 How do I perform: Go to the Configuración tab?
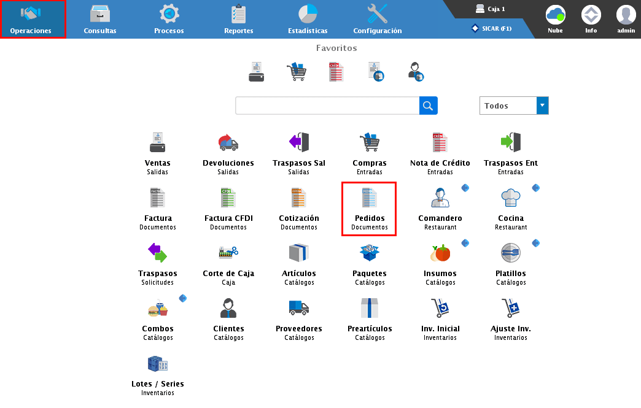378,20
